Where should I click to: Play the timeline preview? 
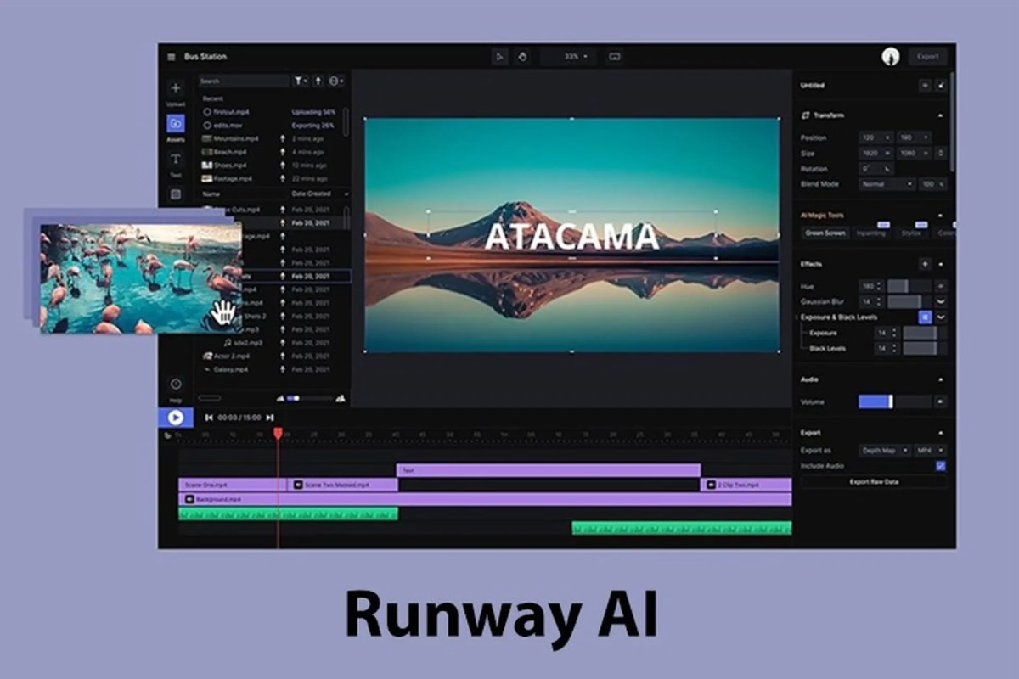coord(176,418)
